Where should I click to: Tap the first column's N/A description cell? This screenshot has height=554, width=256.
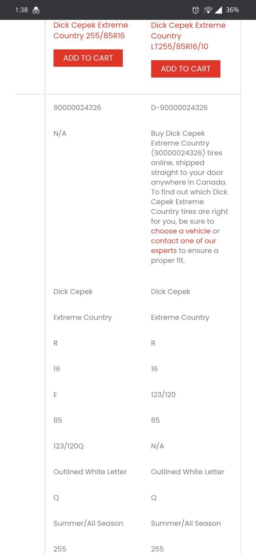pyautogui.click(x=60, y=134)
